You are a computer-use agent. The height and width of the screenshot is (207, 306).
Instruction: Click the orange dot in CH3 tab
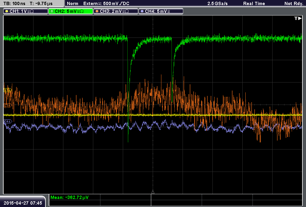[x=97, y=11]
